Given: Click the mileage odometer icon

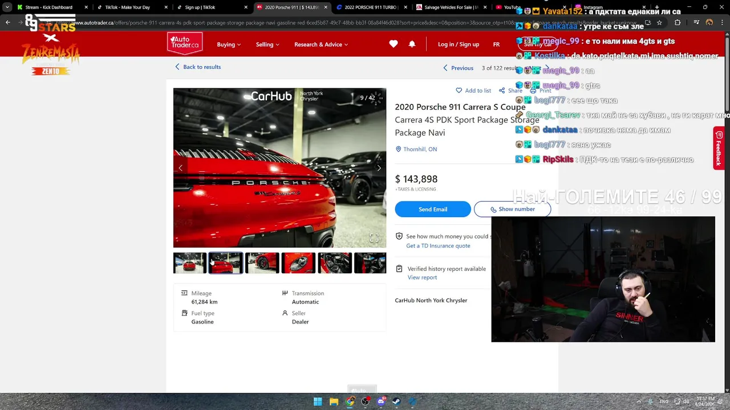Looking at the screenshot, I should 184,293.
